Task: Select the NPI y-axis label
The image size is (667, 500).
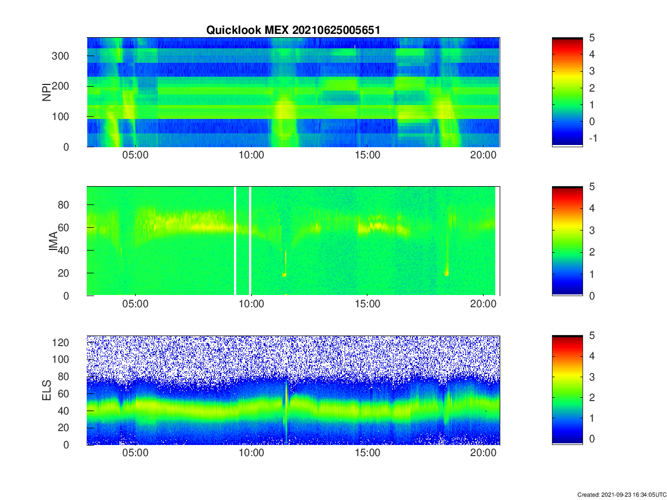Action: (47, 92)
